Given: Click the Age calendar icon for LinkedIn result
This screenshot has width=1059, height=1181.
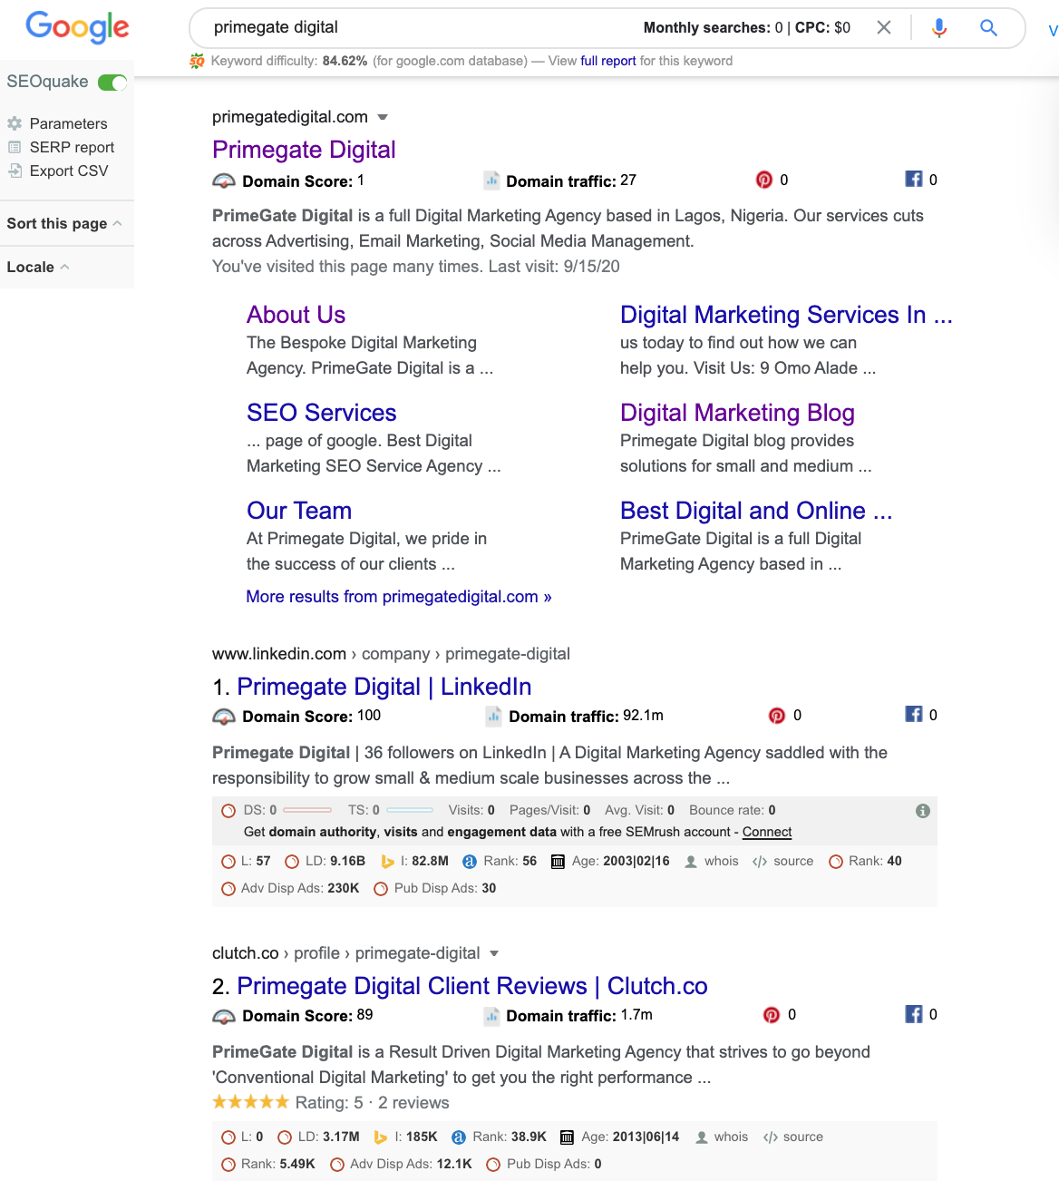Looking at the screenshot, I should coord(559,862).
